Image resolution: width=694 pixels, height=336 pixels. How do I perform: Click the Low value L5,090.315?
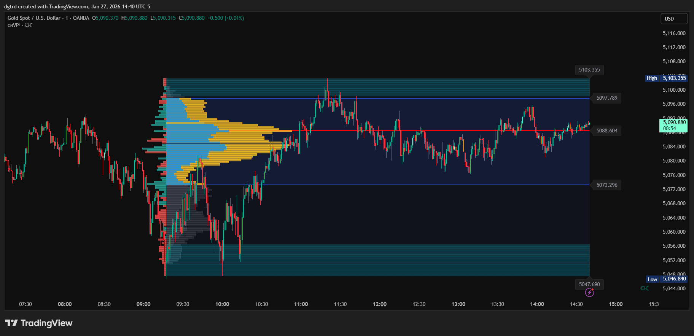(163, 18)
